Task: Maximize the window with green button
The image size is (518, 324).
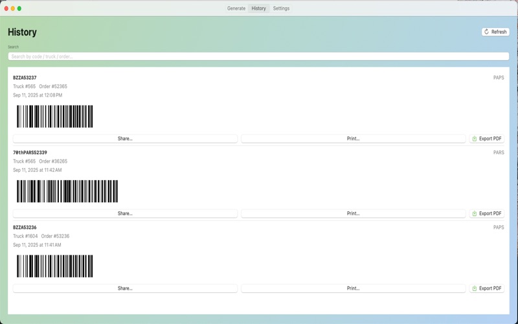Action: pos(19,8)
